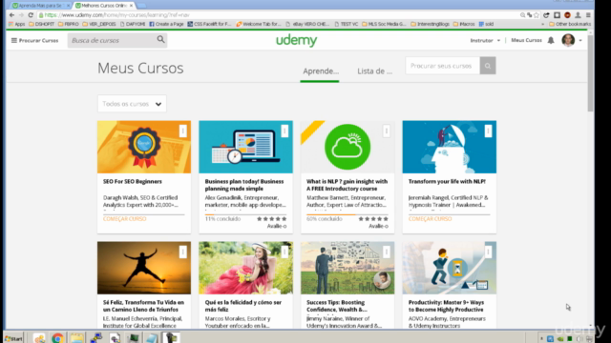Open options menu on Transform your life with NLP card

[x=488, y=131]
